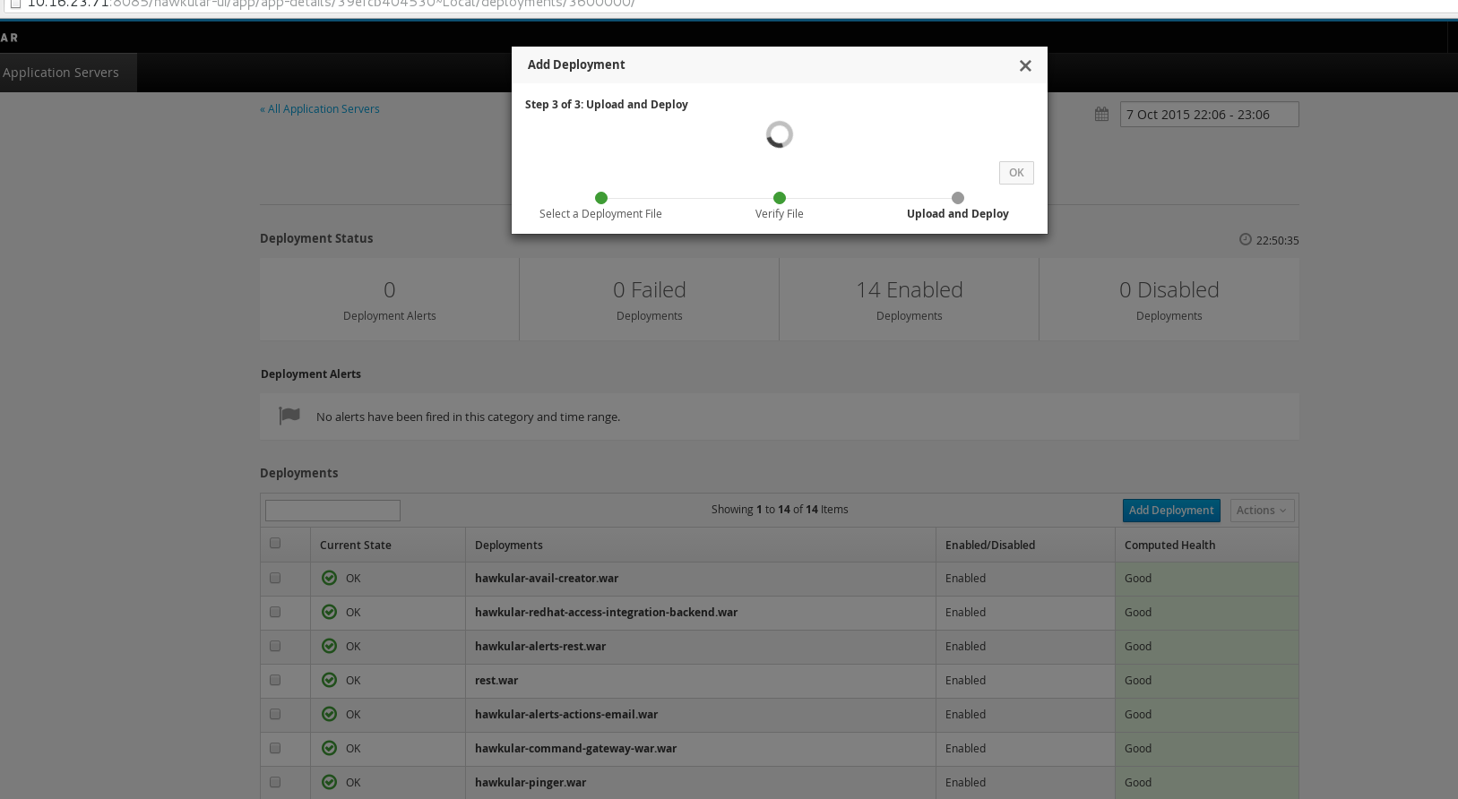
Task: Close the Add Deployment dialog
Action: (1025, 65)
